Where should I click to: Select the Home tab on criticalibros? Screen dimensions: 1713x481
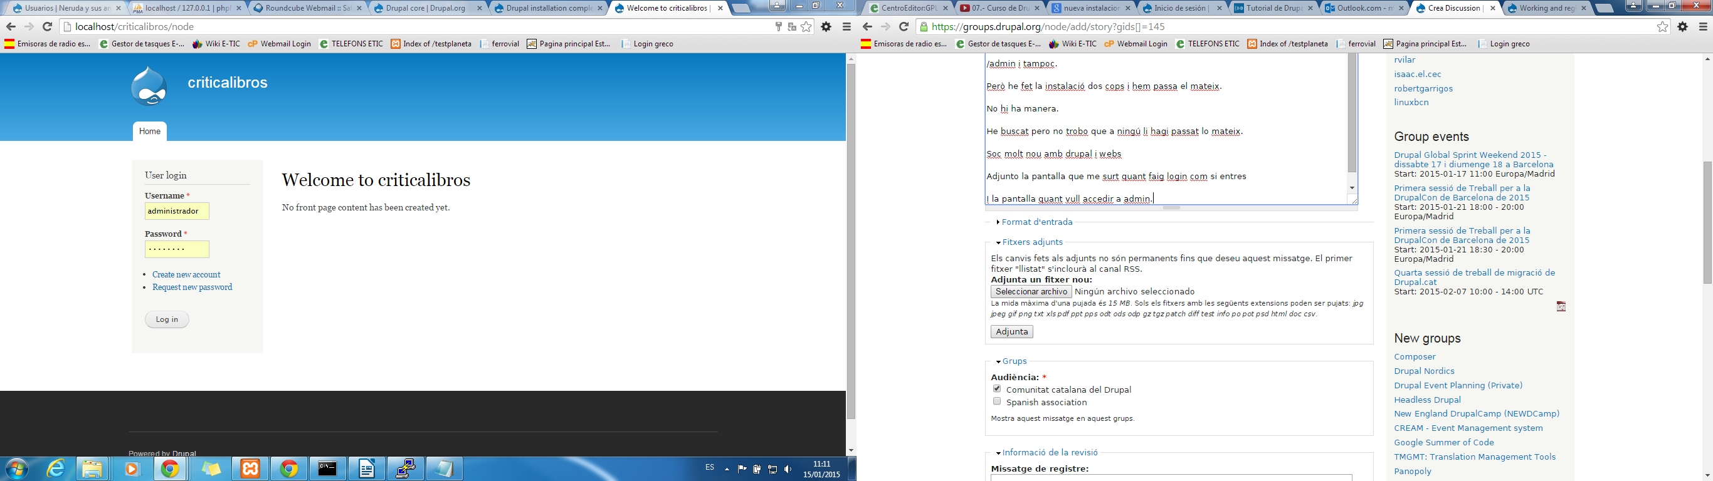(x=150, y=132)
